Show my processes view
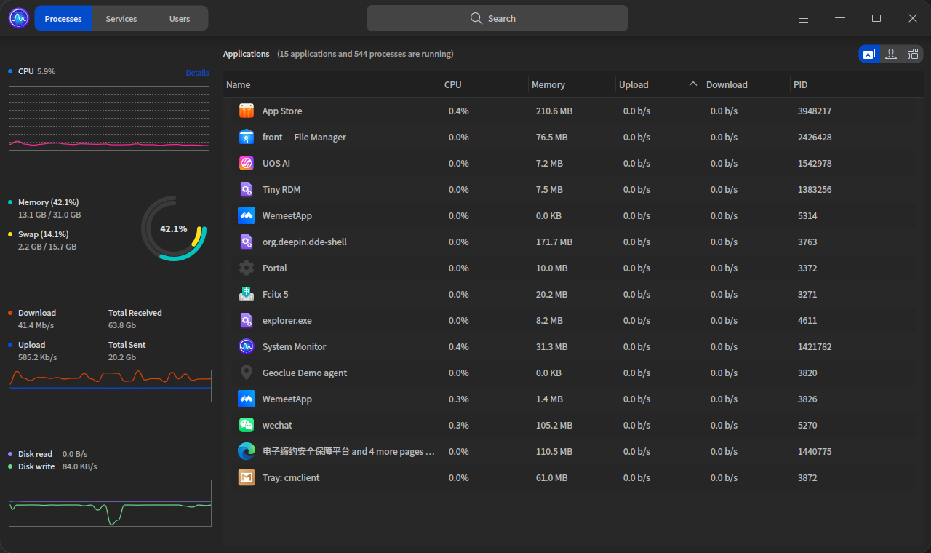Image resolution: width=931 pixels, height=553 pixels. pyautogui.click(x=890, y=54)
